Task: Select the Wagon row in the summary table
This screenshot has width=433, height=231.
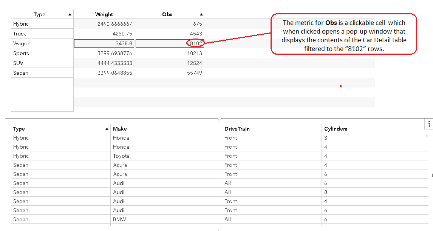Action: pos(22,43)
